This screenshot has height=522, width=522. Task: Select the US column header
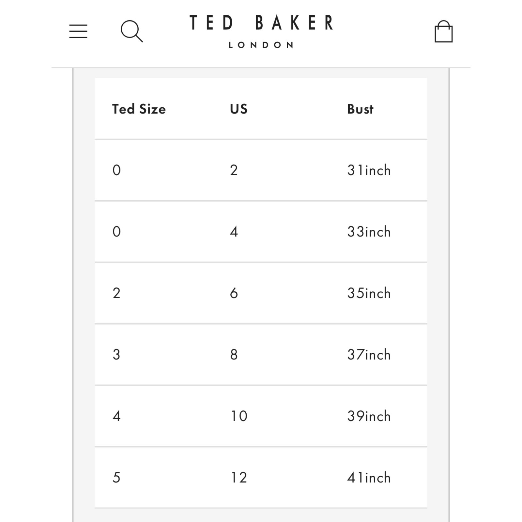pos(239,109)
